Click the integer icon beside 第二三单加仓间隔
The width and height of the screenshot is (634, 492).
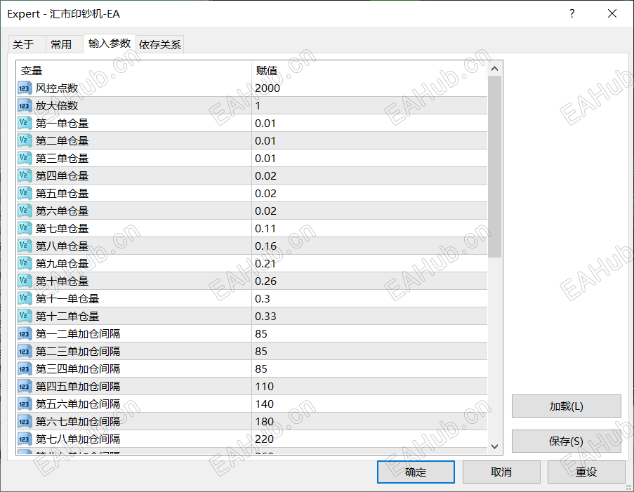click(25, 352)
